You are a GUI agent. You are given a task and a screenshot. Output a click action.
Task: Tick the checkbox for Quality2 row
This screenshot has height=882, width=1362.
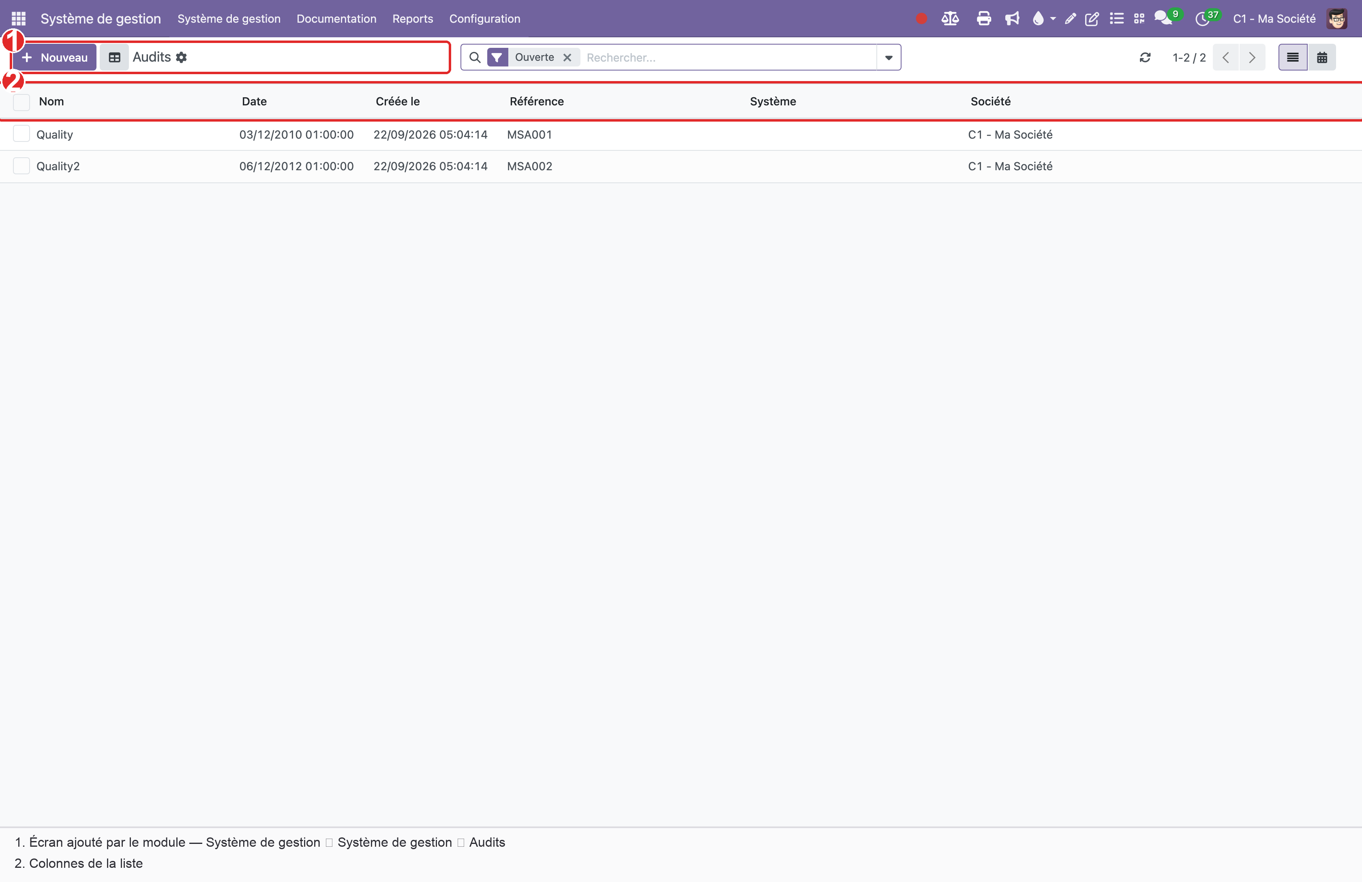tap(21, 166)
